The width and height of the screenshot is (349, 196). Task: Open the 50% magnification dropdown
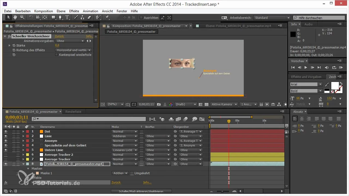coord(115,104)
